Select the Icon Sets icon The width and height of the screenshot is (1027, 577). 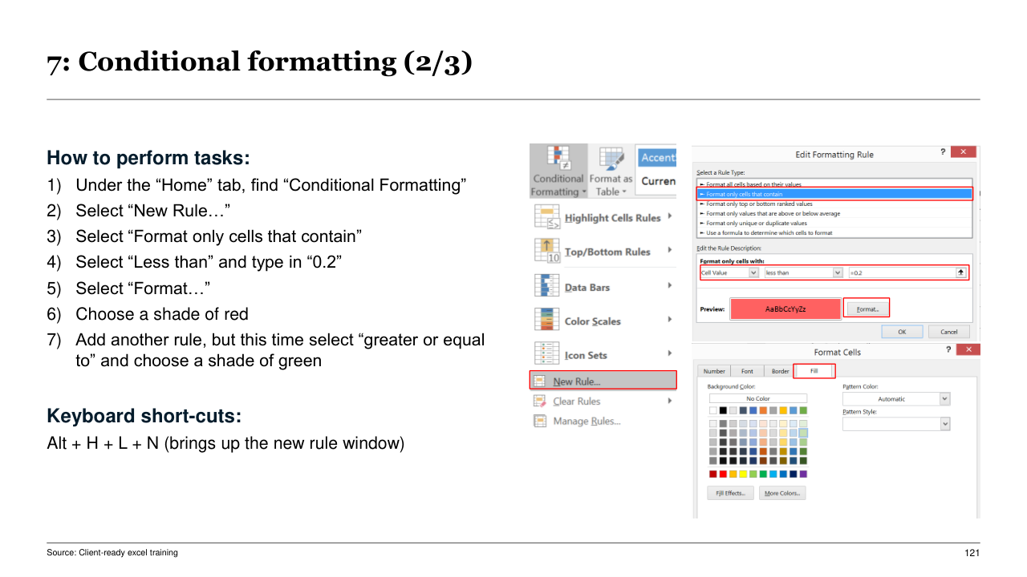point(546,354)
